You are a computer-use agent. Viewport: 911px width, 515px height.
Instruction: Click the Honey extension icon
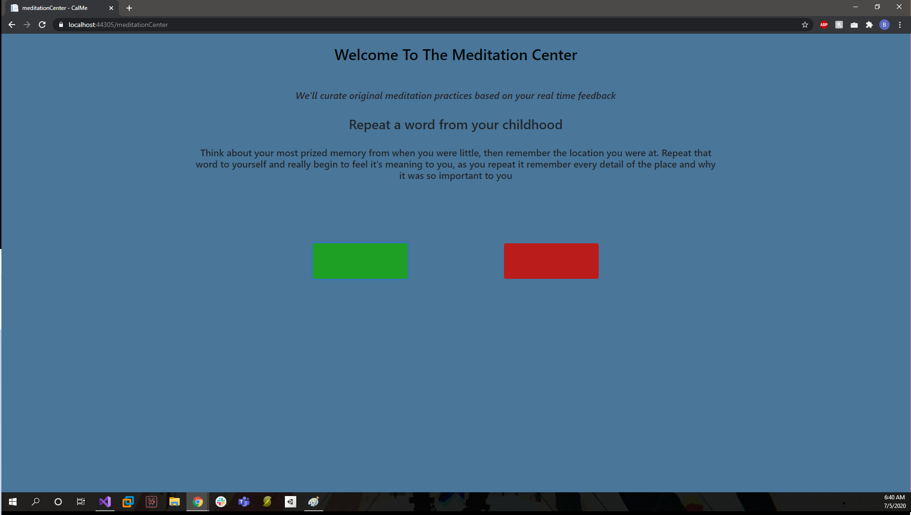pyautogui.click(x=839, y=25)
